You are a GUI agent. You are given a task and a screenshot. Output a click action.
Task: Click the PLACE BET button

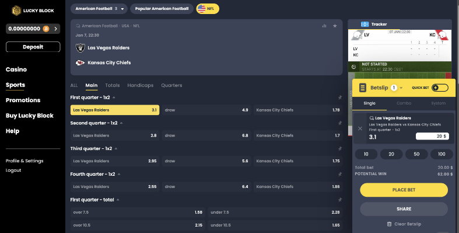pos(404,190)
